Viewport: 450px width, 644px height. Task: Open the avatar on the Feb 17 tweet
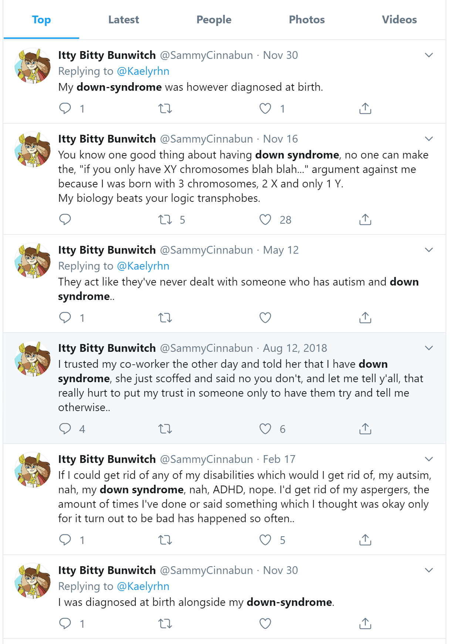coord(33,470)
